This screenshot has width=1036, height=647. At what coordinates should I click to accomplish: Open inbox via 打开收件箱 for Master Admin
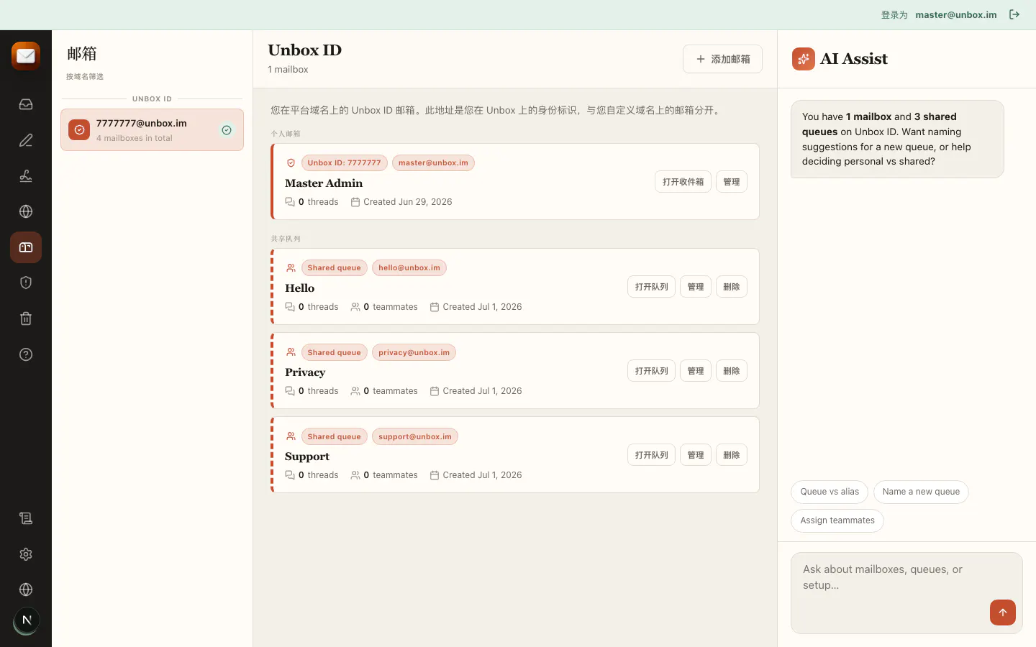tap(683, 182)
